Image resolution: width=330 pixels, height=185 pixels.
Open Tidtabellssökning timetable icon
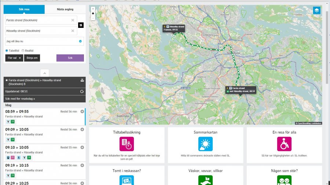coord(126,144)
